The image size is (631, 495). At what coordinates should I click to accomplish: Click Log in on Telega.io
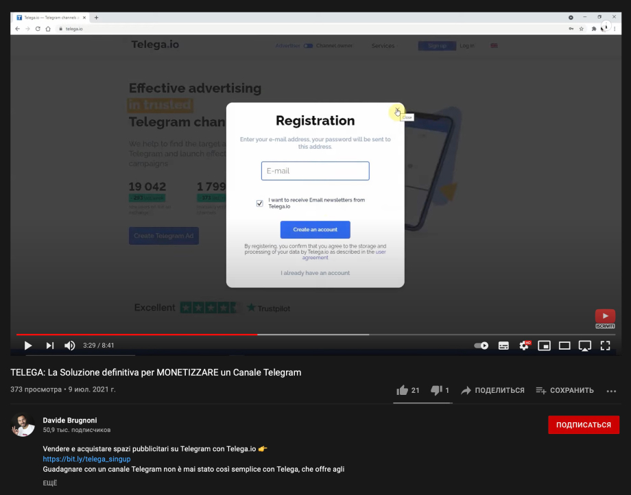click(467, 46)
